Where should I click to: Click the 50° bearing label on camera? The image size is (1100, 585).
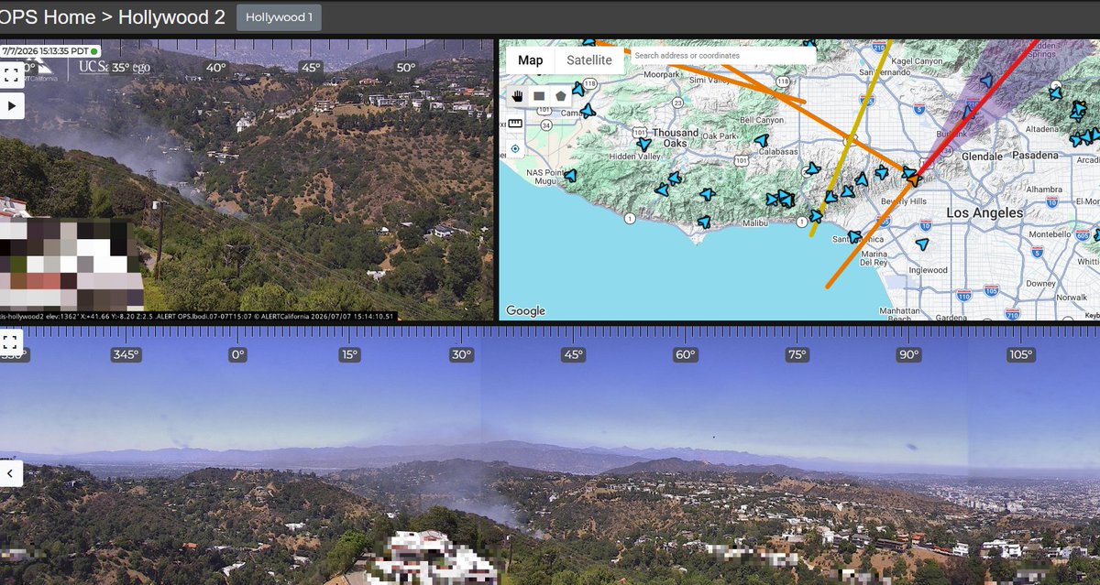(x=405, y=68)
